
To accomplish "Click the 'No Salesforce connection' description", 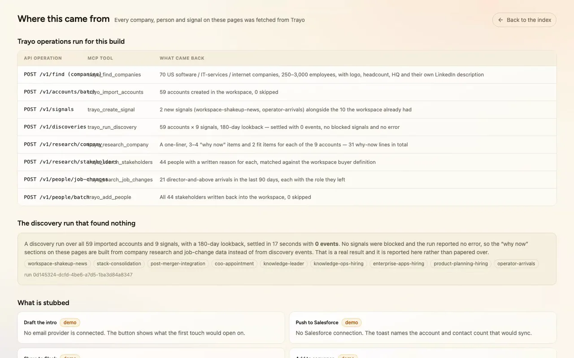I will (x=413, y=333).
